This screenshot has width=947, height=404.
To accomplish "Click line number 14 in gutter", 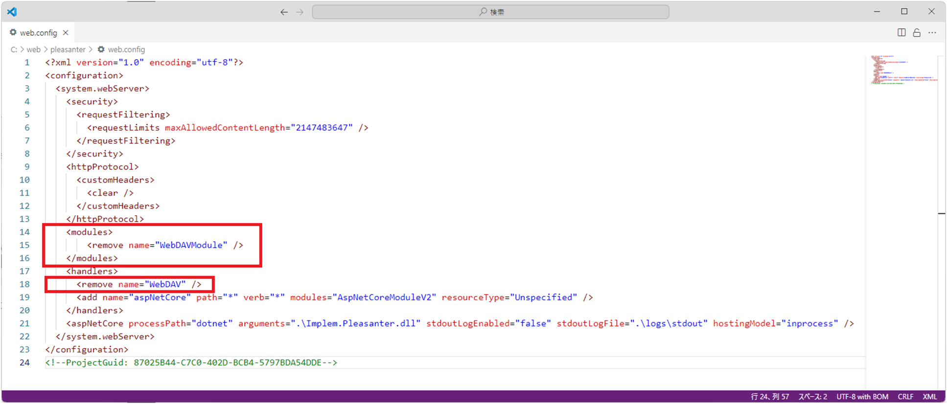I will pos(24,232).
